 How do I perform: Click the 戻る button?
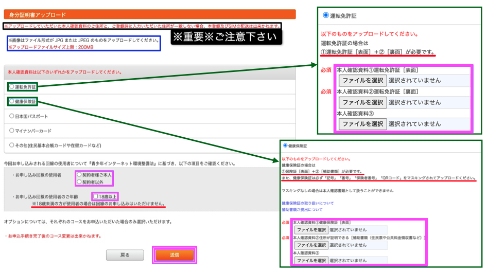coord(125,255)
